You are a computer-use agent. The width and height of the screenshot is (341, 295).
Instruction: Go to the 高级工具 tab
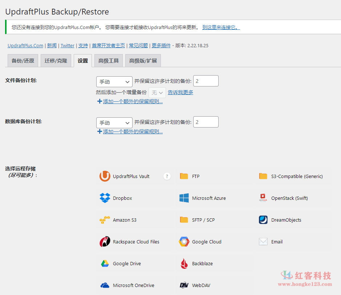109,61
